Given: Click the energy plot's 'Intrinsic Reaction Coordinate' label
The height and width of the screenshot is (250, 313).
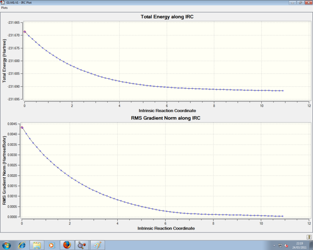Looking at the screenshot, I should pyautogui.click(x=167, y=111).
